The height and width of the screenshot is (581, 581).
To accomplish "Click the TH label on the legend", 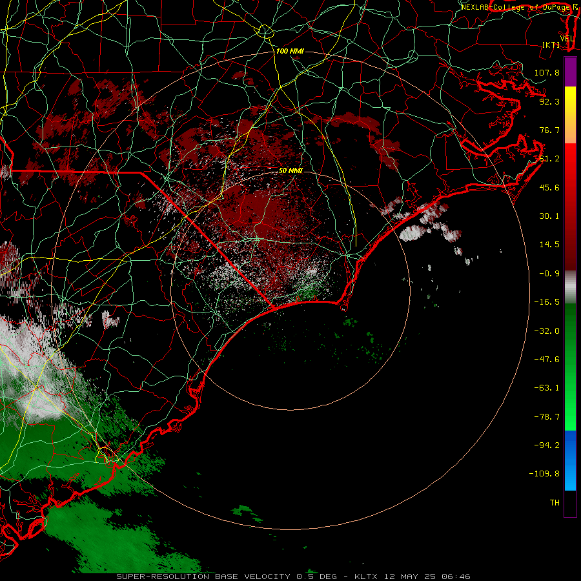I will point(555,503).
